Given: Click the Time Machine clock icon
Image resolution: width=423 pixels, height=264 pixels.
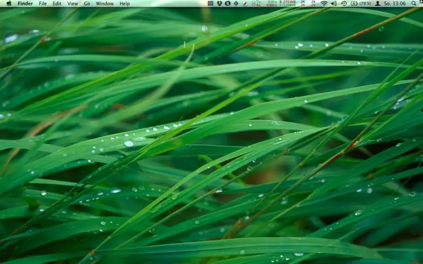Looking at the screenshot, I should pyautogui.click(x=344, y=3).
